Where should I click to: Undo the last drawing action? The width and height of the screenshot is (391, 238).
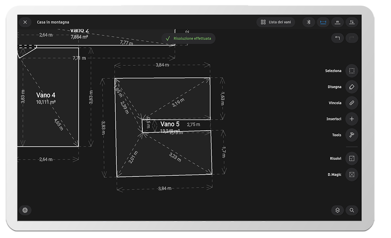coord(337,38)
